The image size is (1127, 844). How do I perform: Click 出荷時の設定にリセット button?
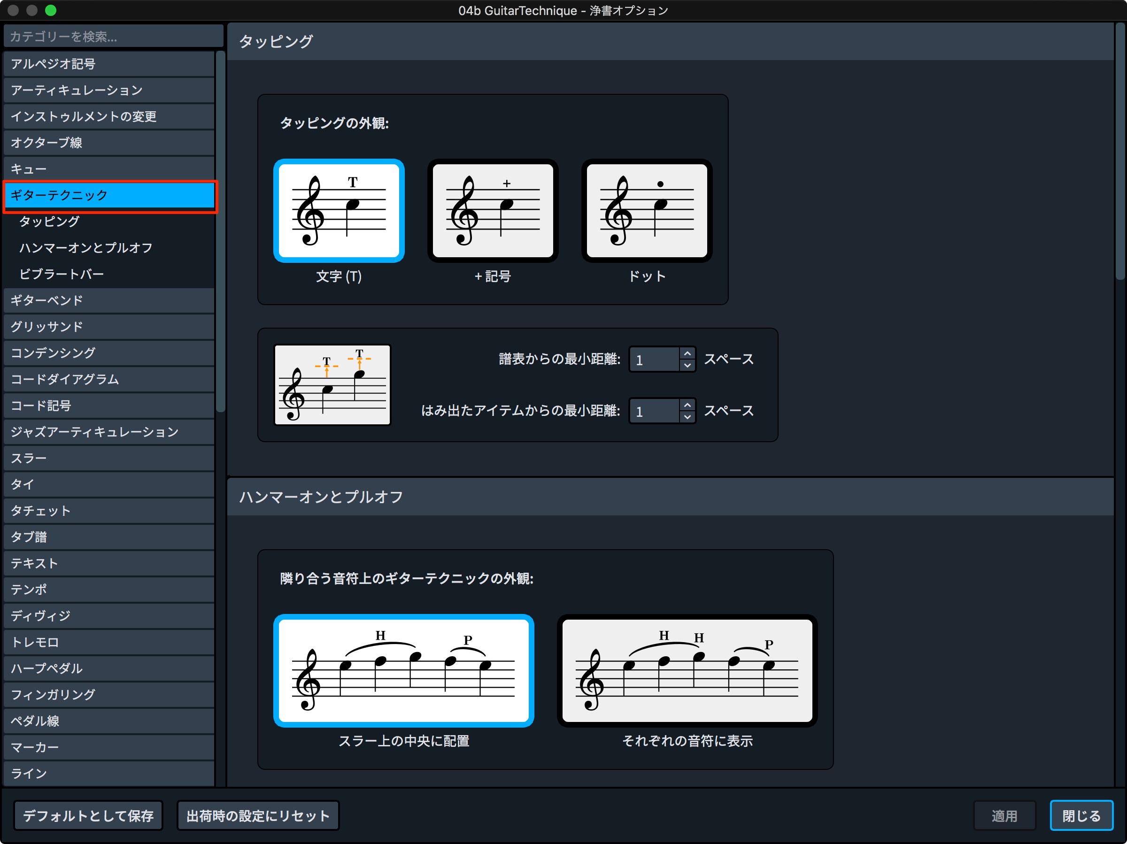click(258, 815)
